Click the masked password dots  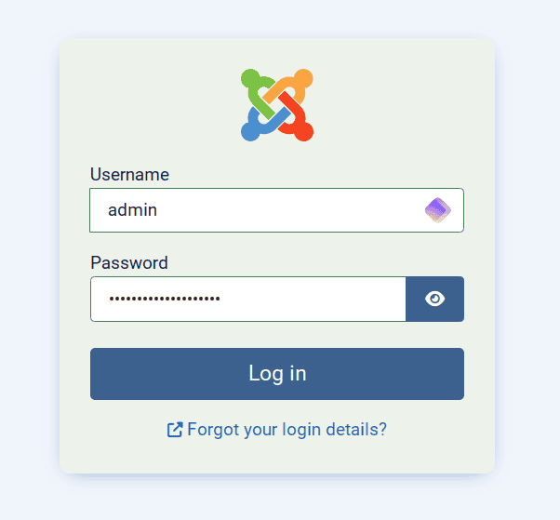[x=164, y=300]
